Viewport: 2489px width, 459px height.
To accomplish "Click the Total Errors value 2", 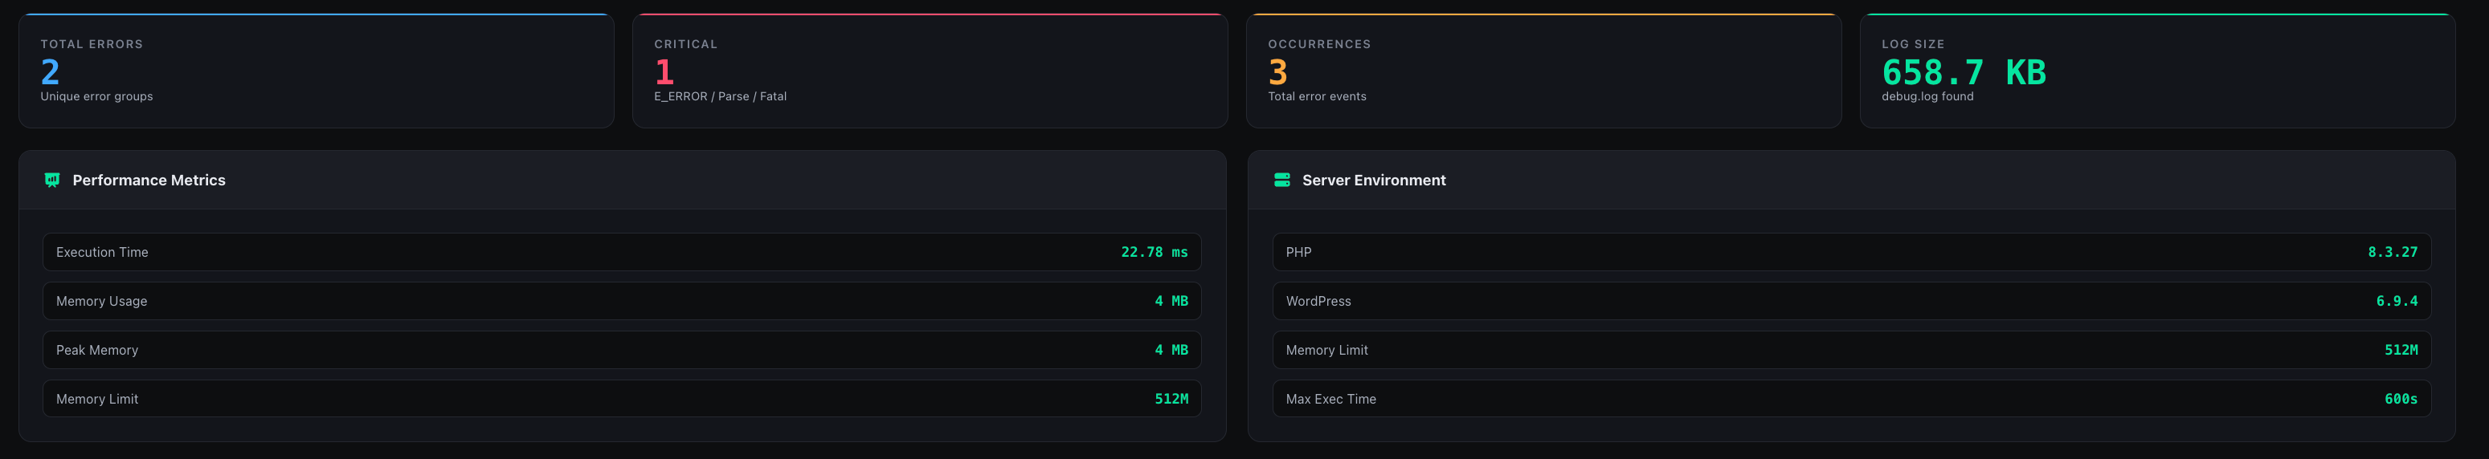I will point(51,72).
